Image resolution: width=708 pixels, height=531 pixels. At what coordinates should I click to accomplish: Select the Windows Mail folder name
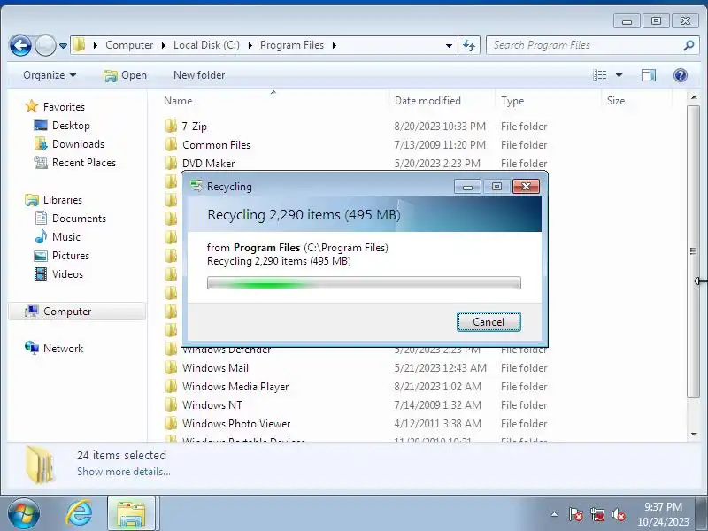215,368
